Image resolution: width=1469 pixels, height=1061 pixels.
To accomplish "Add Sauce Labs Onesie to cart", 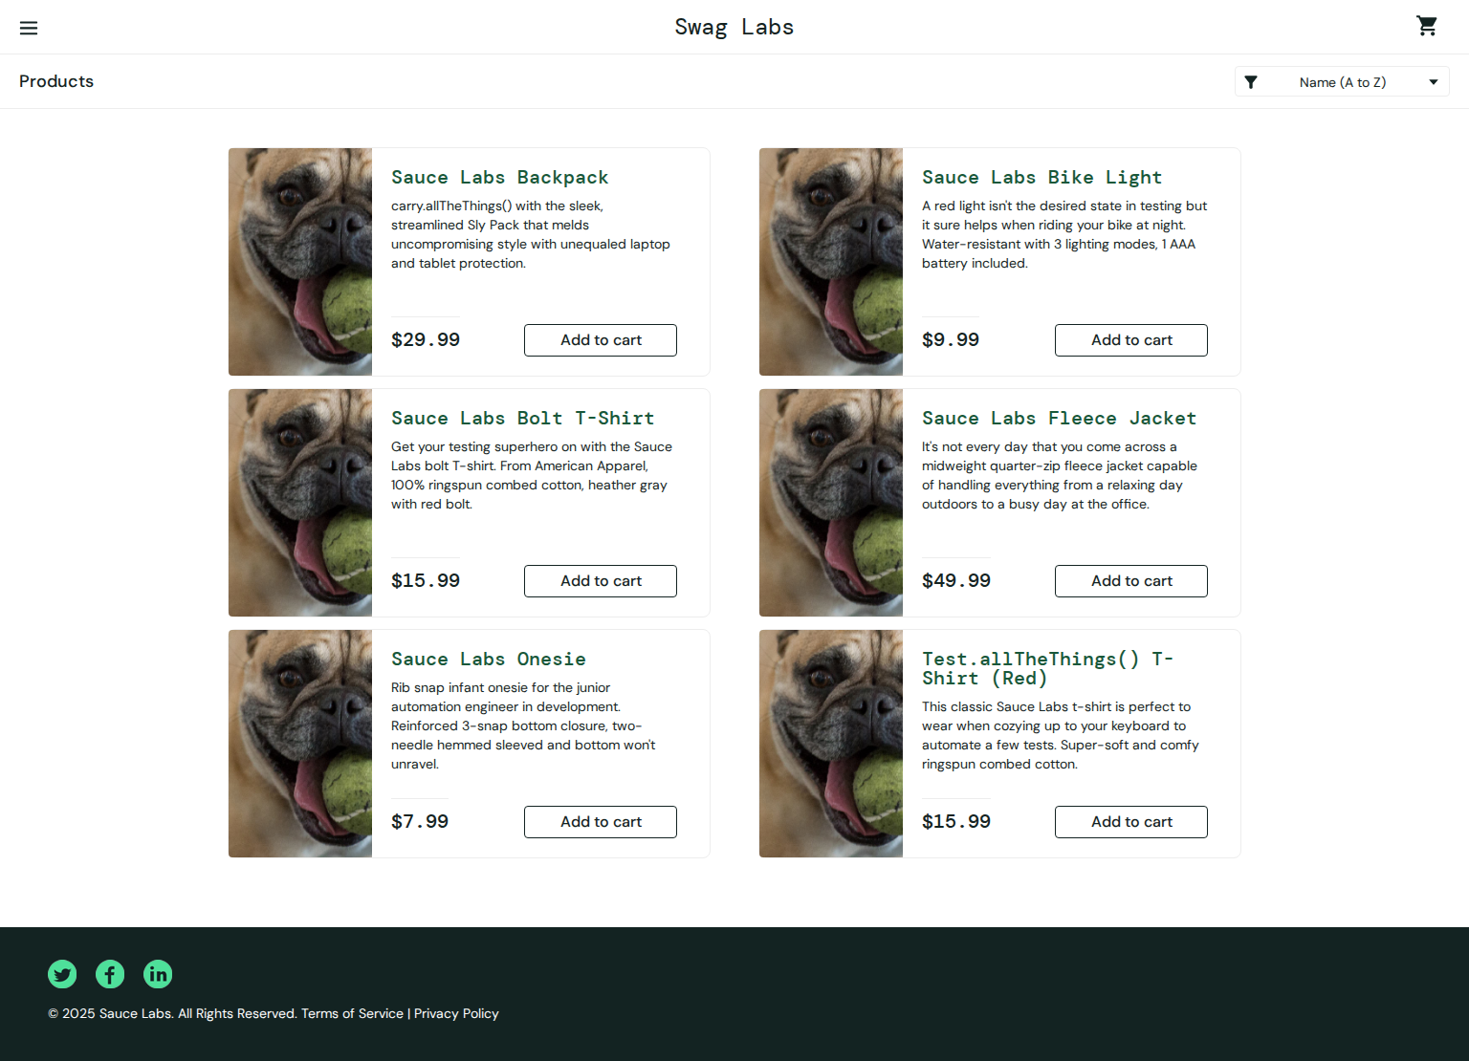I will (600, 821).
